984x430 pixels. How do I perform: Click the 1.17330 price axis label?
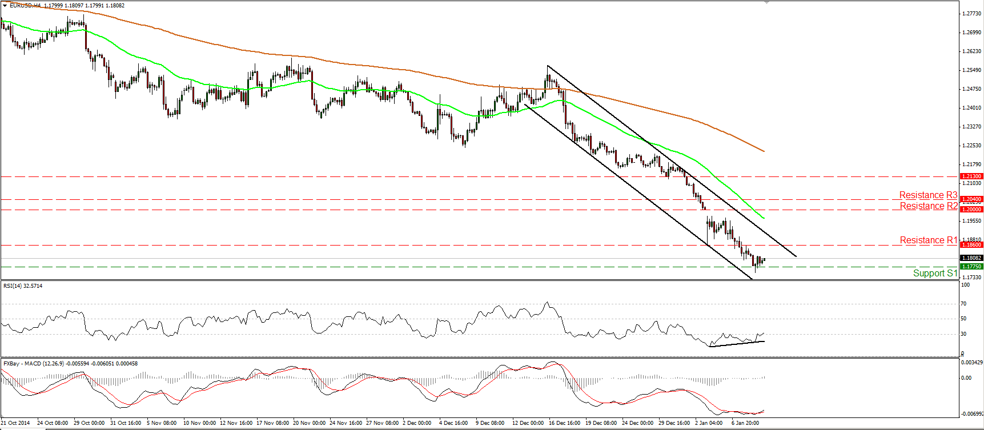coord(971,278)
